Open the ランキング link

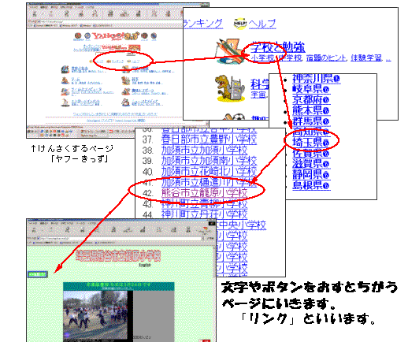pyautogui.click(x=202, y=24)
